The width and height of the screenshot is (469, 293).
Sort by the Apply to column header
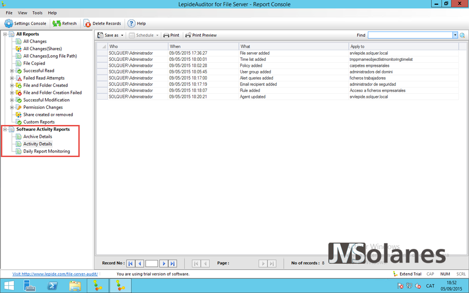[404, 46]
